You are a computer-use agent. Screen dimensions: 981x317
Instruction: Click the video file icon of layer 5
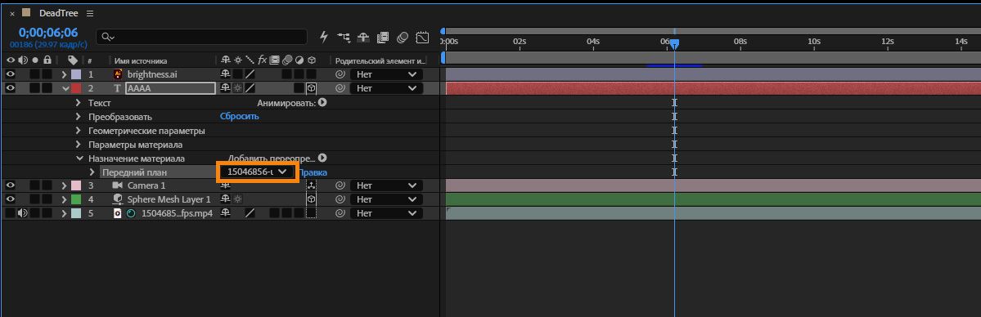coord(117,213)
